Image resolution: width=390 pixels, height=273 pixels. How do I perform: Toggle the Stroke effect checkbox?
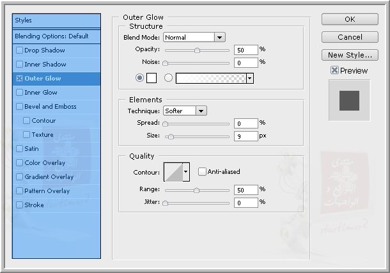[x=19, y=205]
